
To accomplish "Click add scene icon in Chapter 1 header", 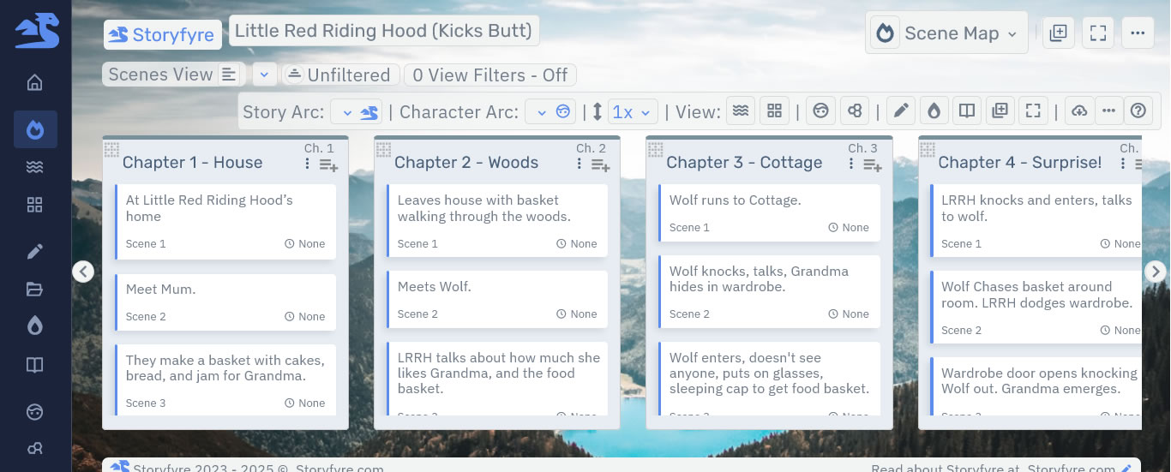I will click(328, 164).
